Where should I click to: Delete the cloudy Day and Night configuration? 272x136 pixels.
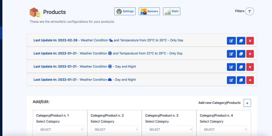coord(250,80)
